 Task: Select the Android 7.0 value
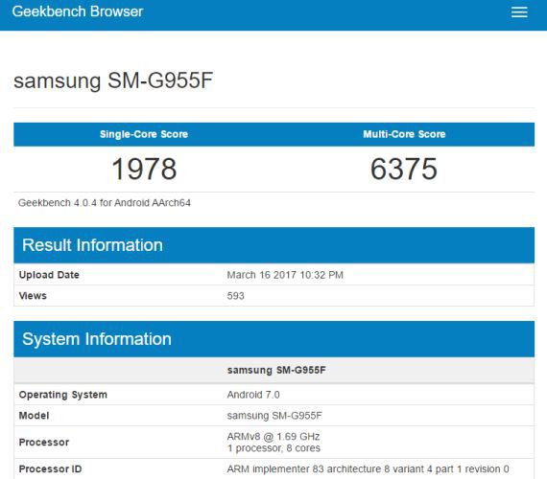point(253,395)
